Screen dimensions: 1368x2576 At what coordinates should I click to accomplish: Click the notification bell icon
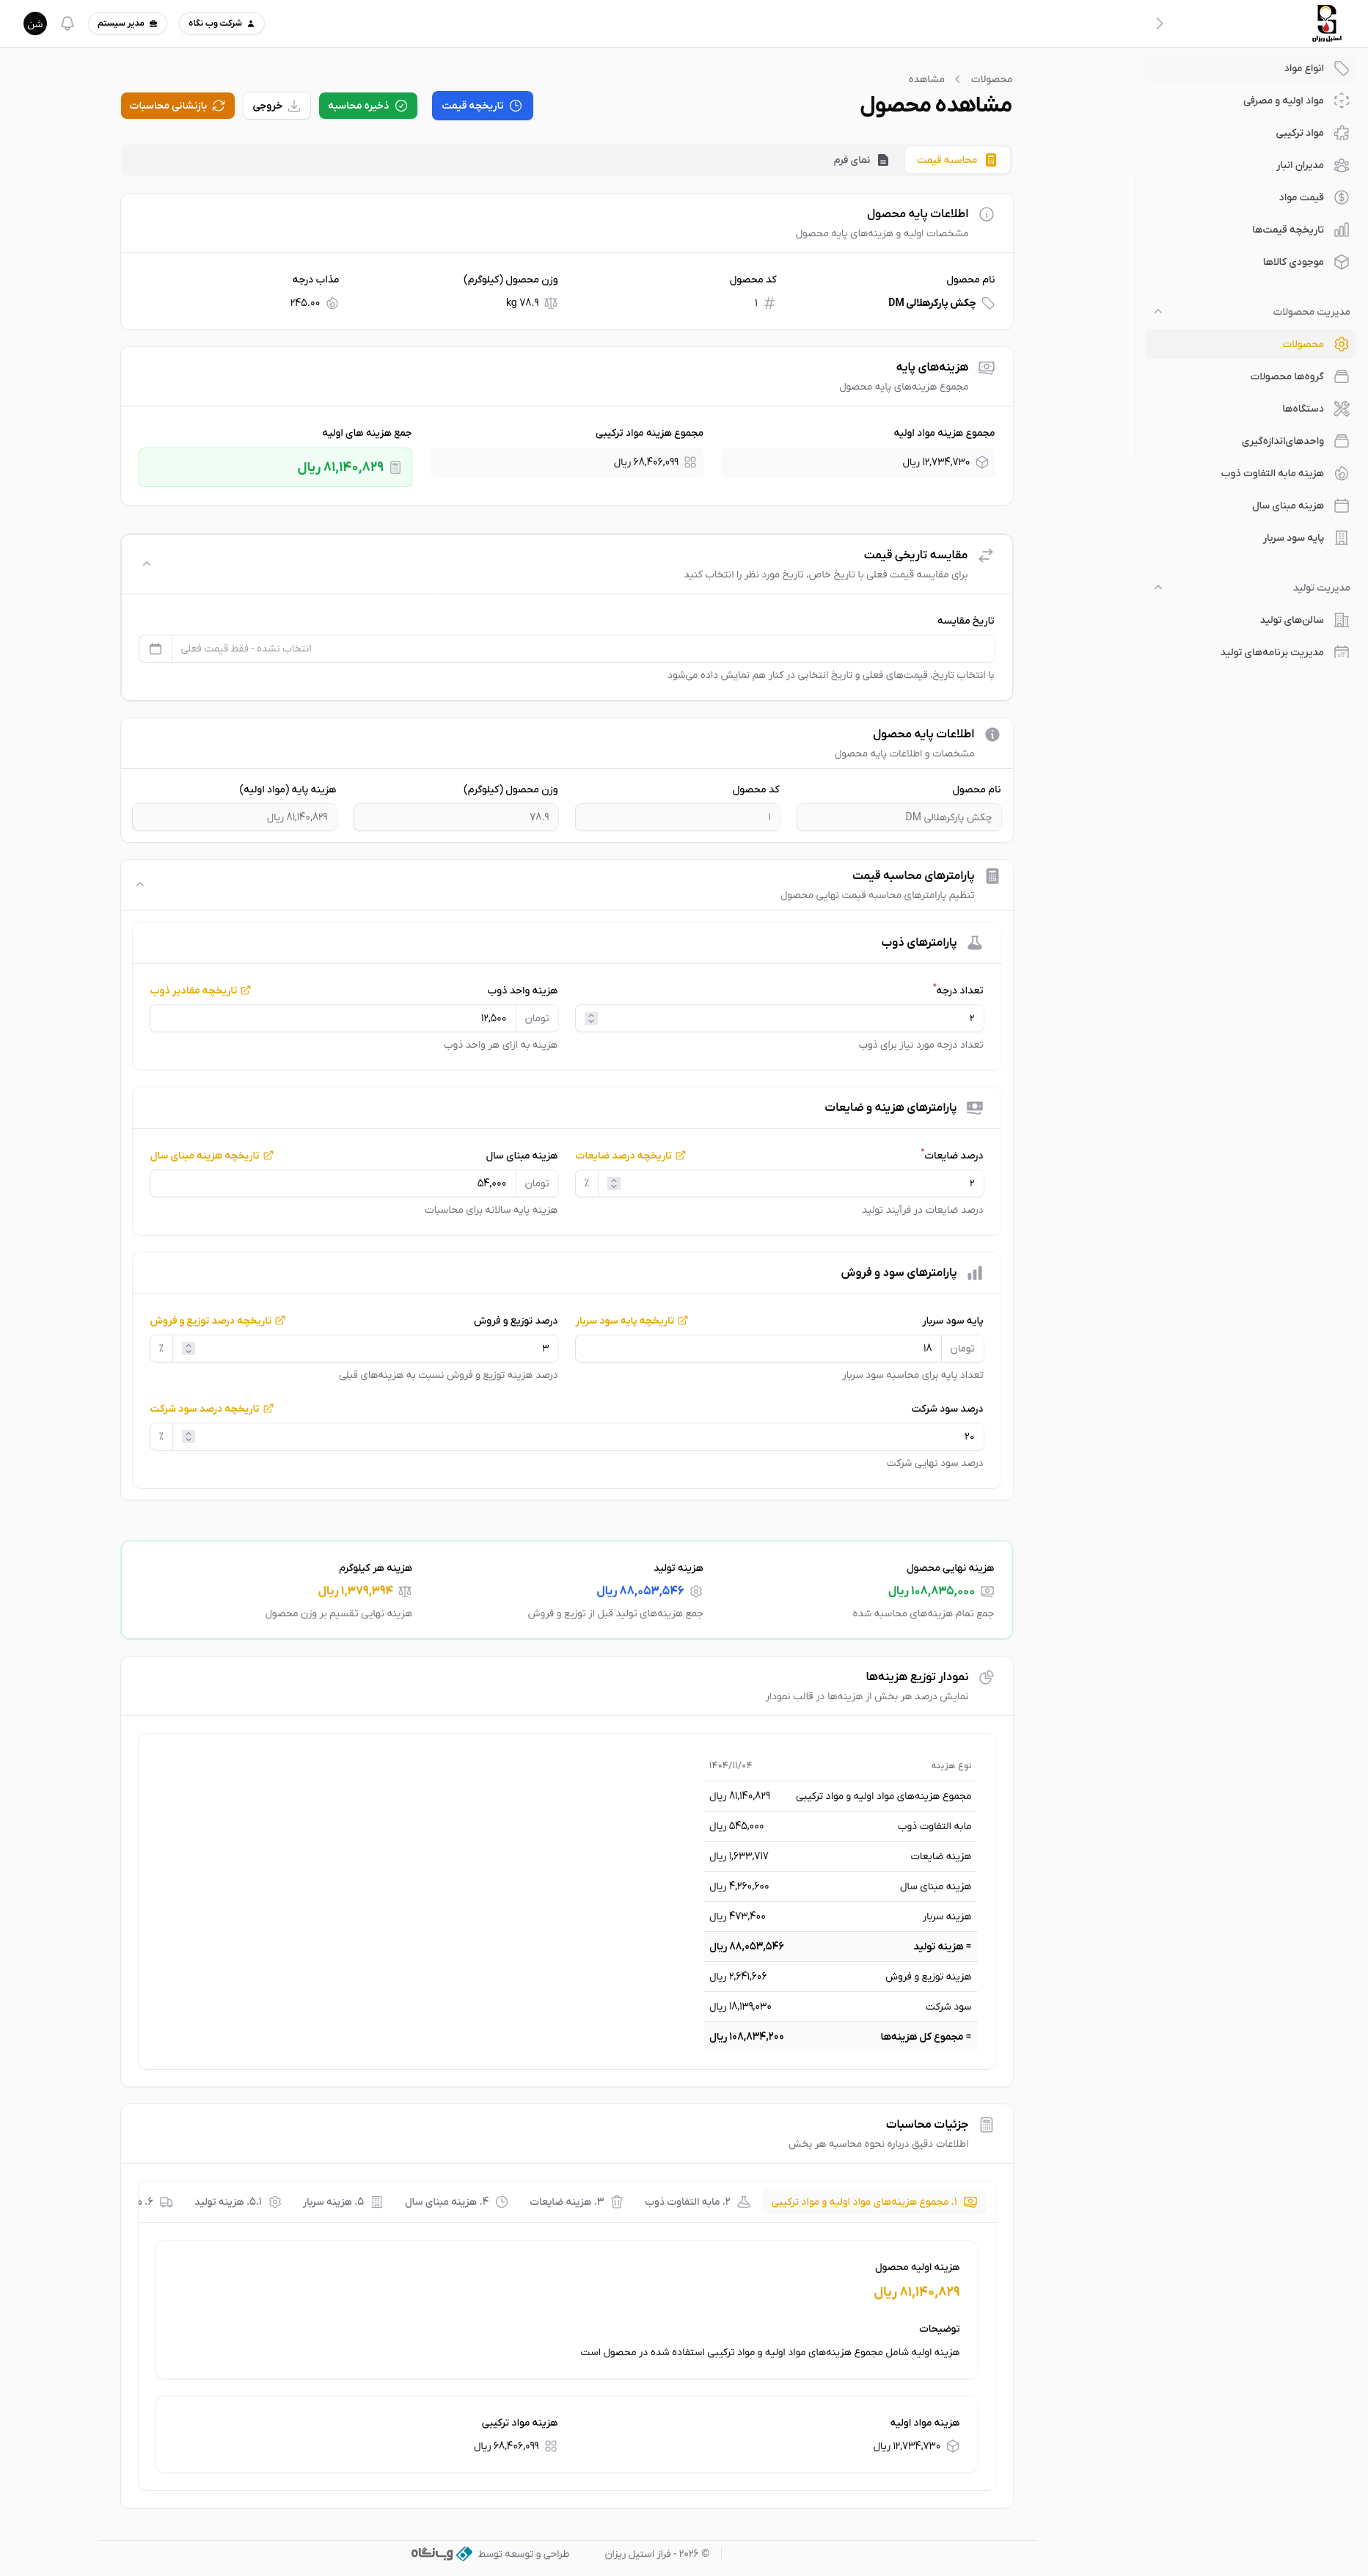(68, 23)
